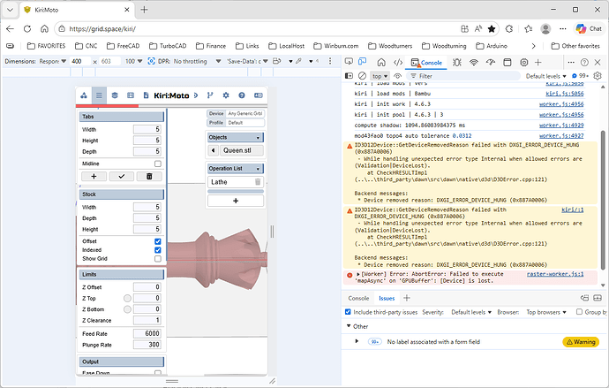Collapse the Operation List dropdown
609x388 pixels.
tap(258, 169)
